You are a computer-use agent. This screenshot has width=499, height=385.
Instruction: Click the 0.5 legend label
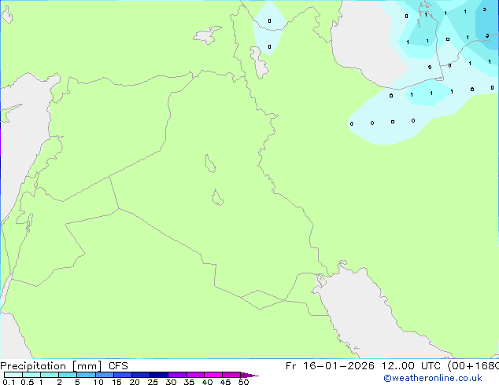coord(28,382)
